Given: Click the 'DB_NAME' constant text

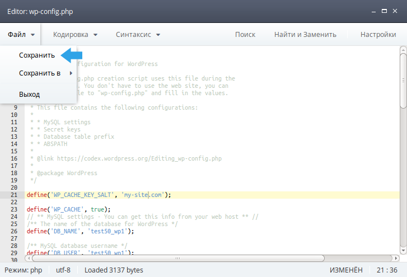Looking at the screenshot, I should (66, 231).
